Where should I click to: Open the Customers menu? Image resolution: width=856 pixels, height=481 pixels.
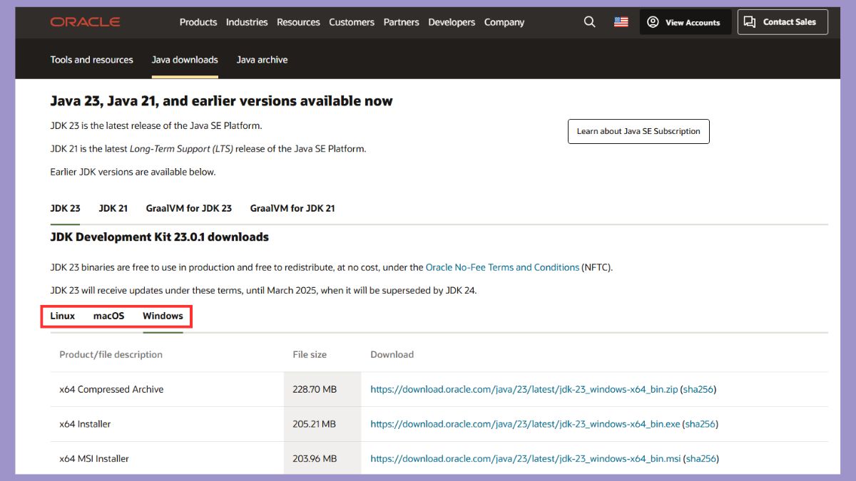pos(352,22)
